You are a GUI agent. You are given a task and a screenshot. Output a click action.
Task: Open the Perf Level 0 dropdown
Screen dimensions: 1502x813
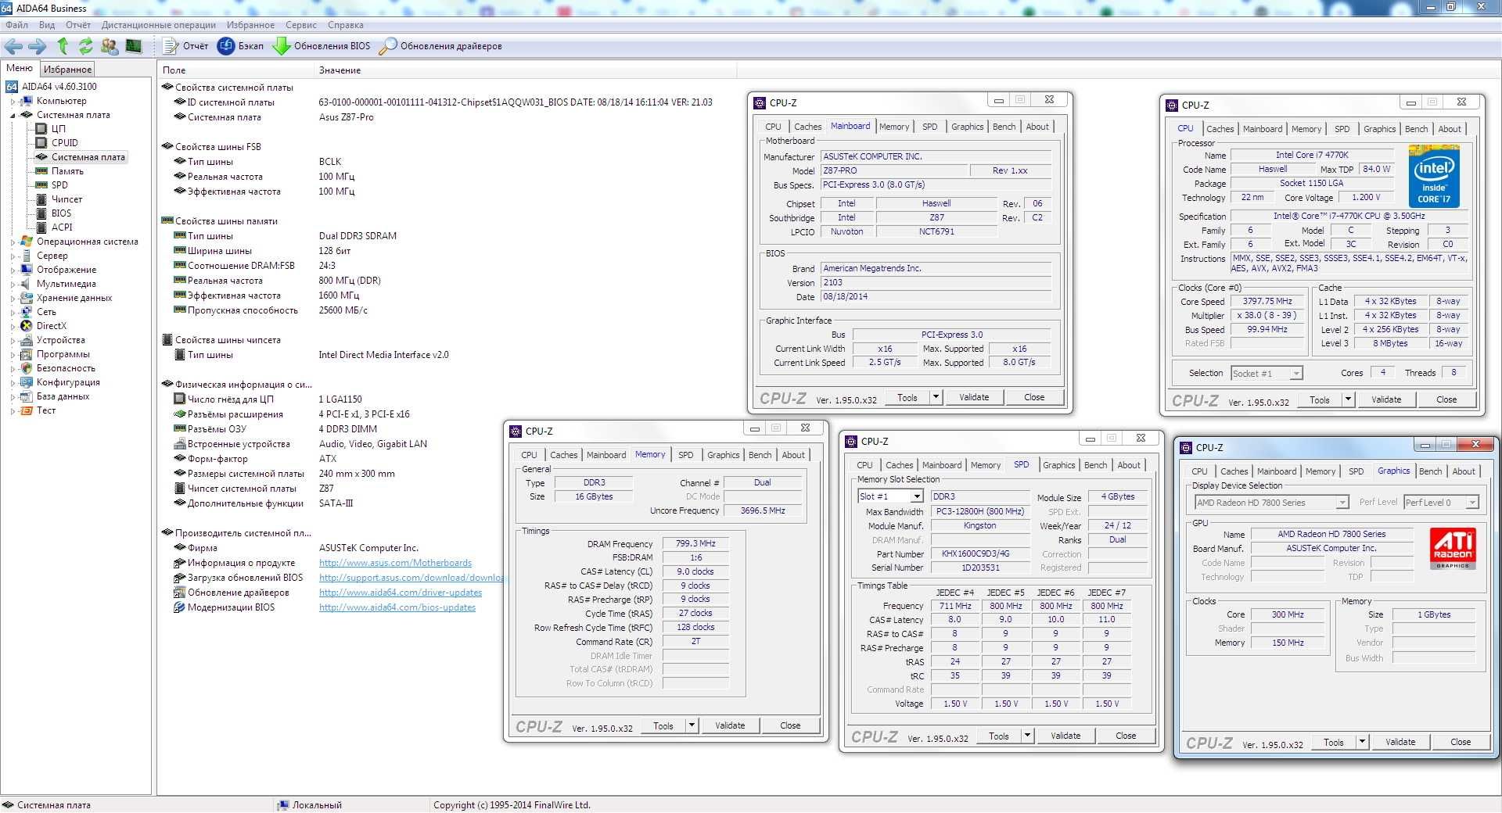pos(1472,503)
